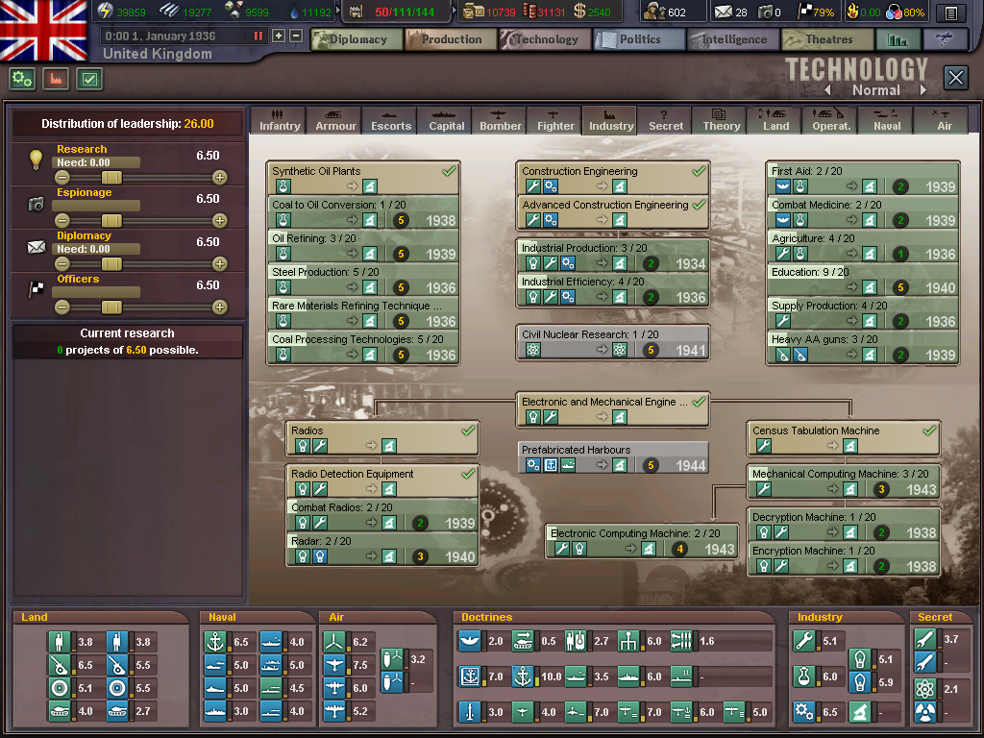Click Decryption Machine technology
Image resolution: width=984 pixels, height=738 pixels.
[844, 526]
